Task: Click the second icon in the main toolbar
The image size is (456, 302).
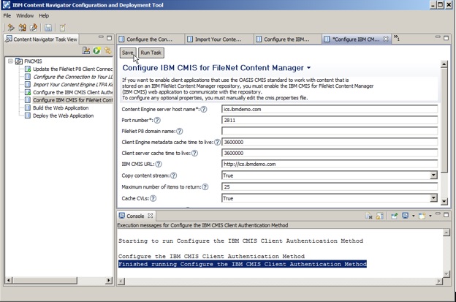Action: coord(22,28)
